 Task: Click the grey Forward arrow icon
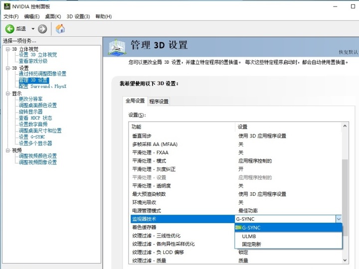pos(42,29)
